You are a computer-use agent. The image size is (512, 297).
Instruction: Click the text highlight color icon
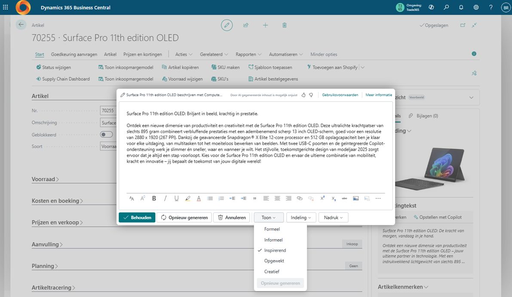pyautogui.click(x=187, y=198)
